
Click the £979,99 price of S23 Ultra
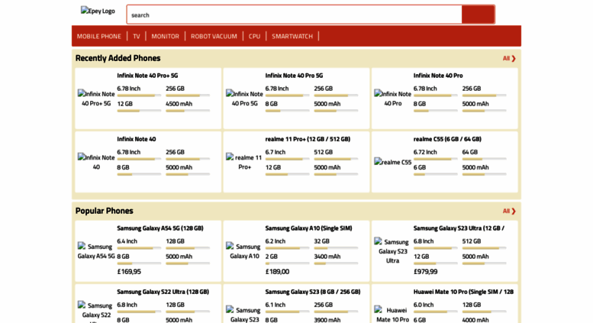pos(425,272)
